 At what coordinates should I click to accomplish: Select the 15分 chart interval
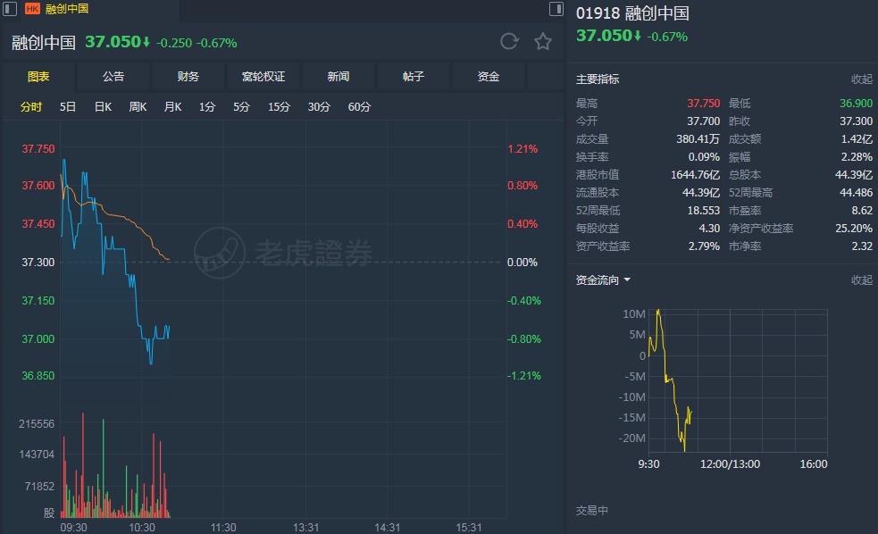tap(279, 107)
